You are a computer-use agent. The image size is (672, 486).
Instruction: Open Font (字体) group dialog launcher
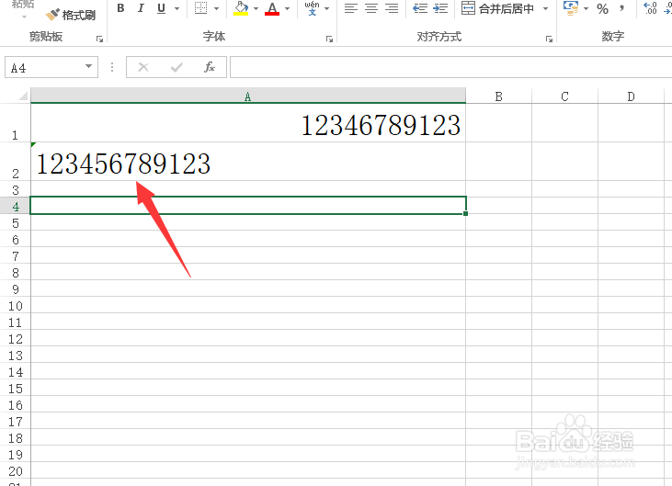pyautogui.click(x=330, y=40)
